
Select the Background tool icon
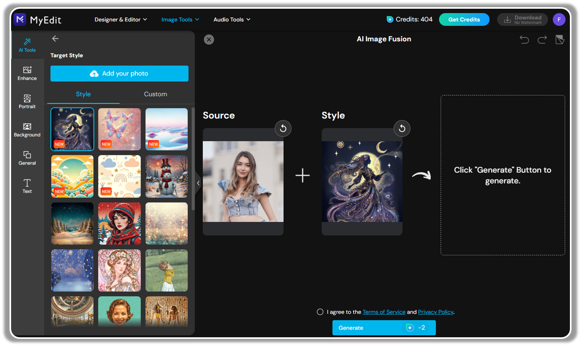pyautogui.click(x=27, y=130)
